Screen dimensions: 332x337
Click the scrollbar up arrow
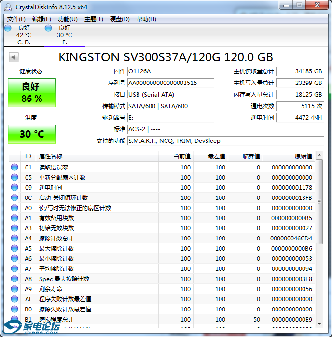[x=319, y=155]
